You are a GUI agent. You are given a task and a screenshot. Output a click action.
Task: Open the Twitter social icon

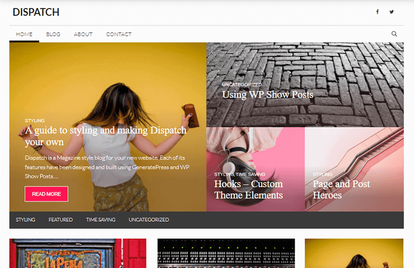click(392, 11)
